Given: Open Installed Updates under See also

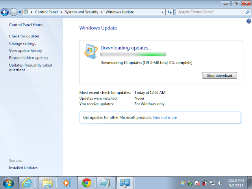Looking at the screenshot, I should click(23, 168).
